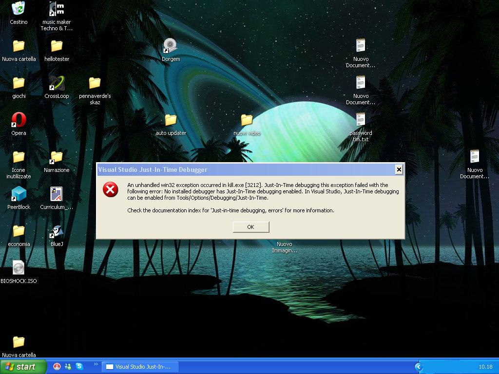Open the red round quick launch icon

57,366
